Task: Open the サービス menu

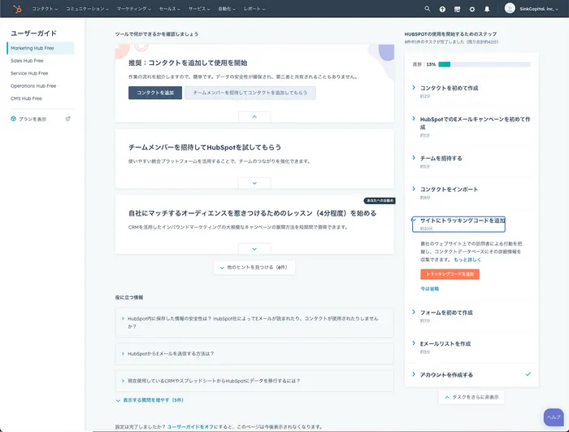Action: click(199, 9)
